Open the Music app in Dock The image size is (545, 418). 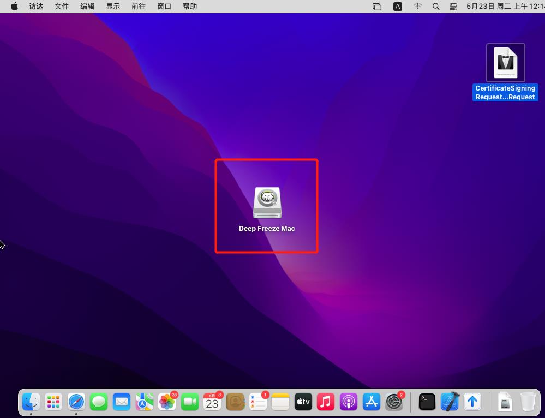(x=325, y=402)
